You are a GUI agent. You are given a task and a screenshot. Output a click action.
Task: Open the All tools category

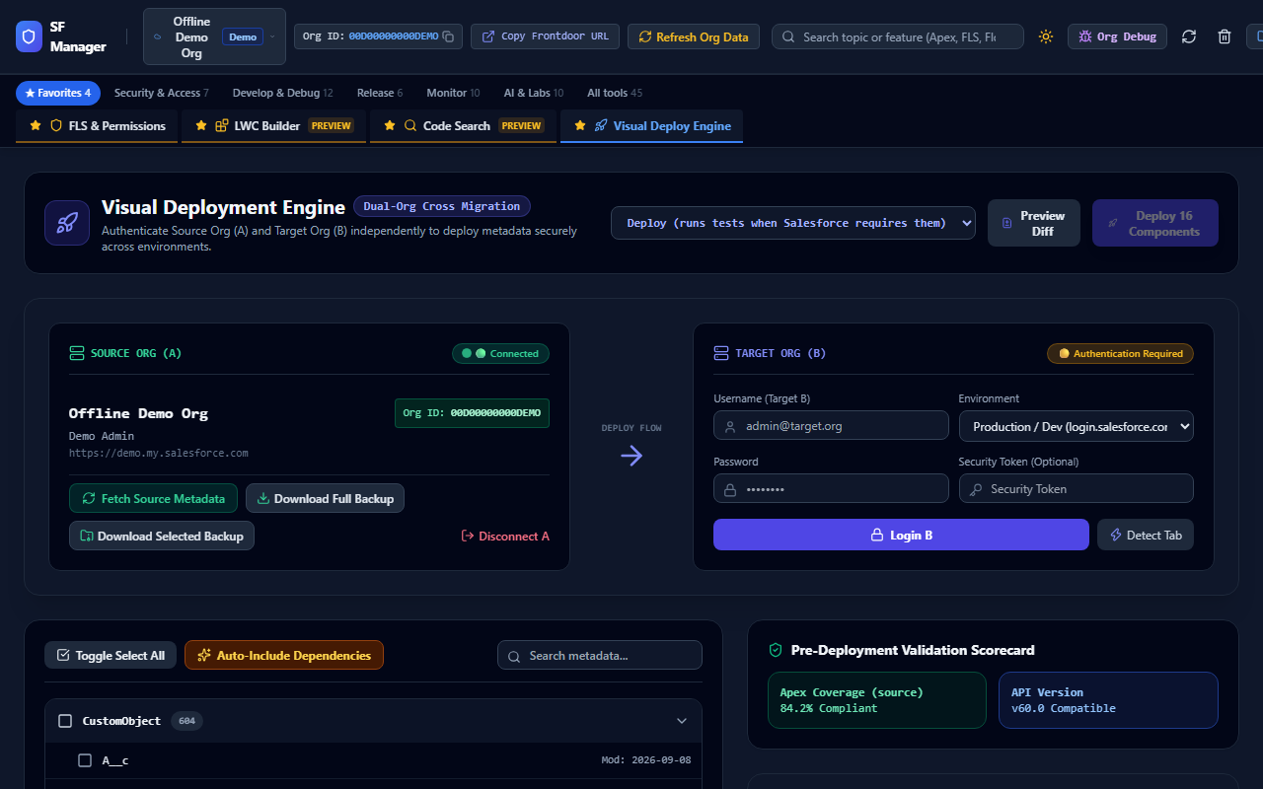[x=615, y=93]
